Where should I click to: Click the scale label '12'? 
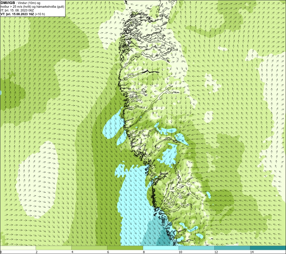216,252
